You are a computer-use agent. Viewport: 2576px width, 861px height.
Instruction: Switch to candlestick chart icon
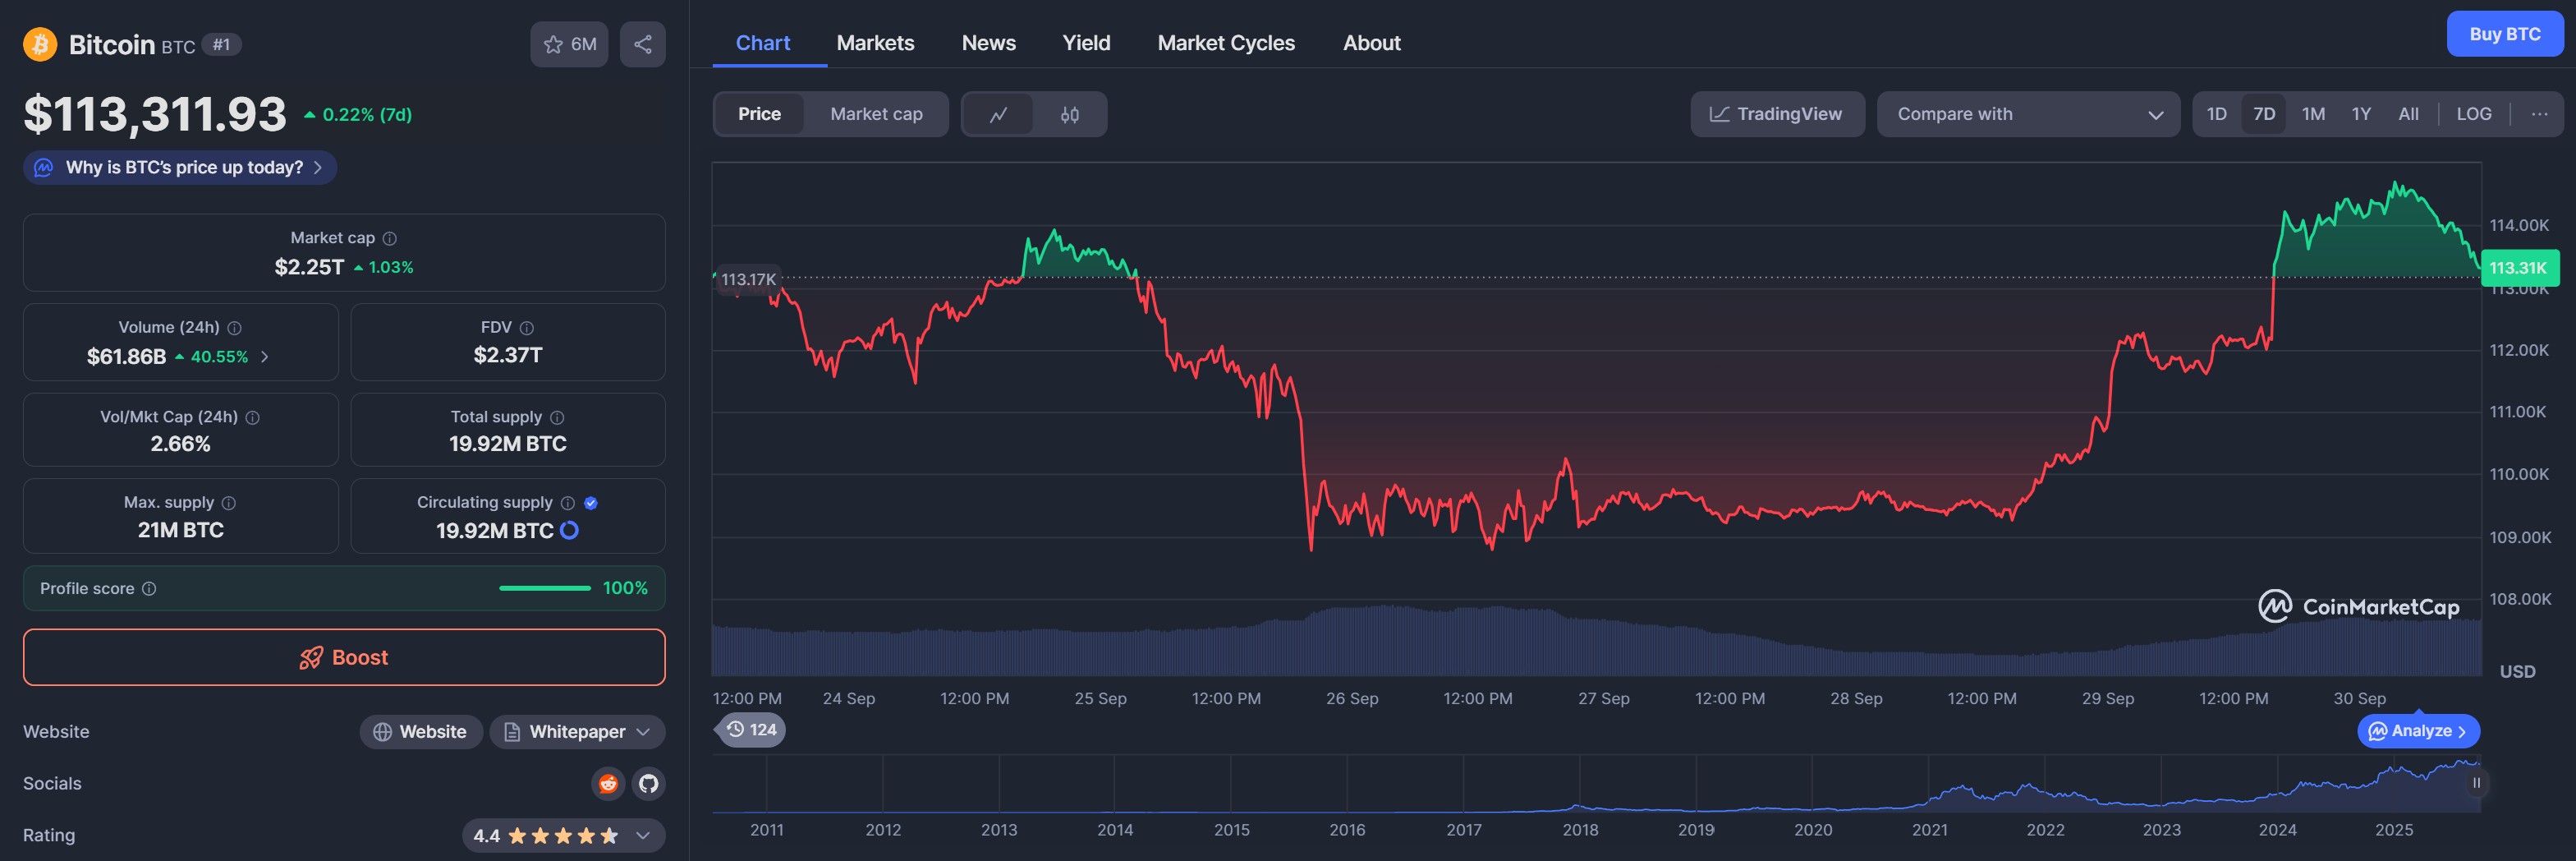[1069, 114]
